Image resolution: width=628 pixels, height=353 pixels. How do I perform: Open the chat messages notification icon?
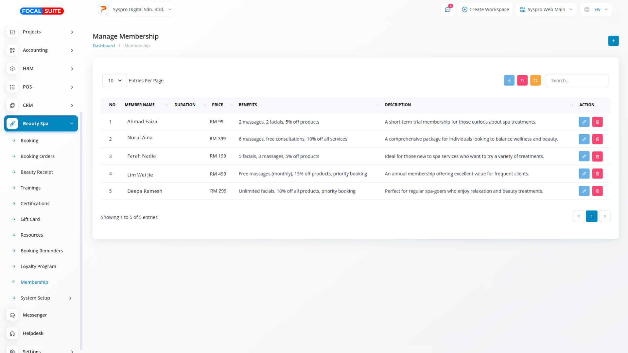point(447,9)
